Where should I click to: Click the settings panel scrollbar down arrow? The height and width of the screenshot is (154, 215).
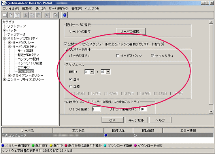(x=211, y=112)
